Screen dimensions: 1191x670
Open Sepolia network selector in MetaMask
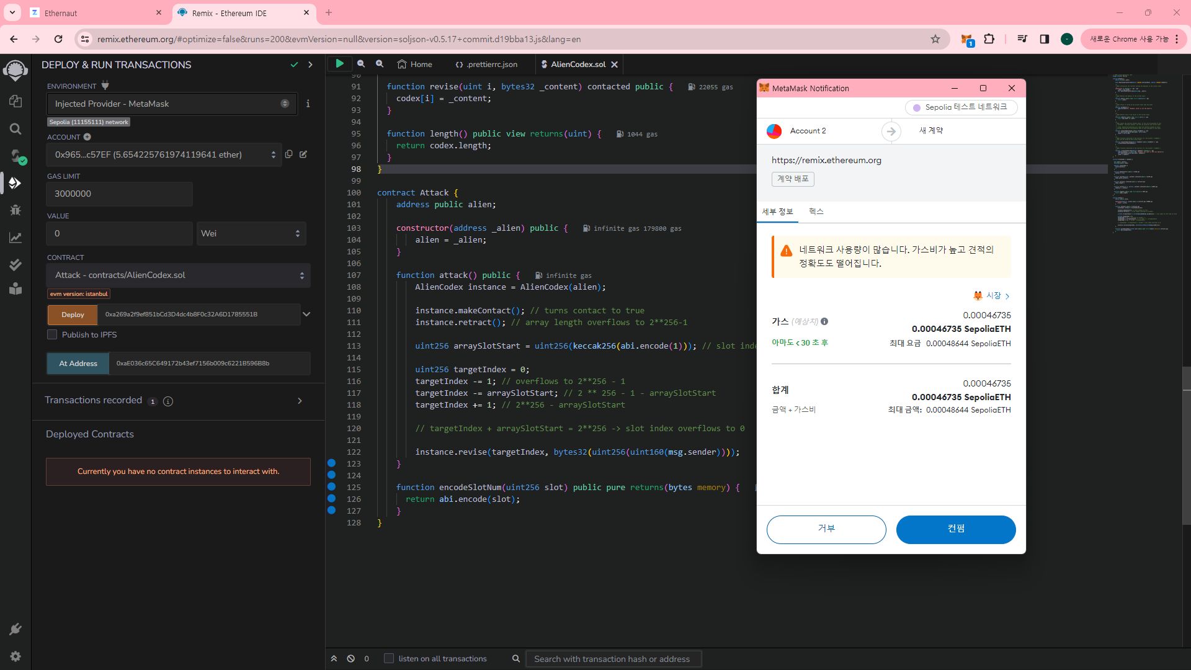[x=961, y=107]
